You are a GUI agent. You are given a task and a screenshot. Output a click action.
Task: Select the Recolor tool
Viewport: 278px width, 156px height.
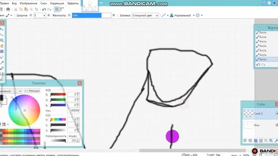(x=2, y=68)
